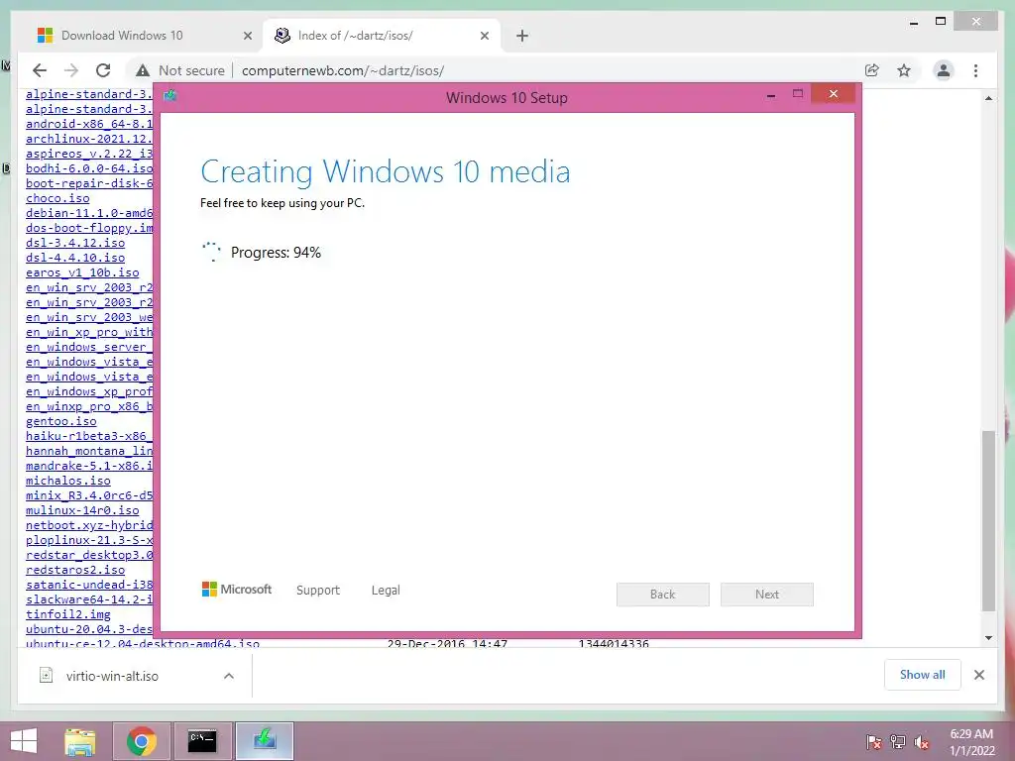Open Command Prompt from taskbar

pos(202,741)
